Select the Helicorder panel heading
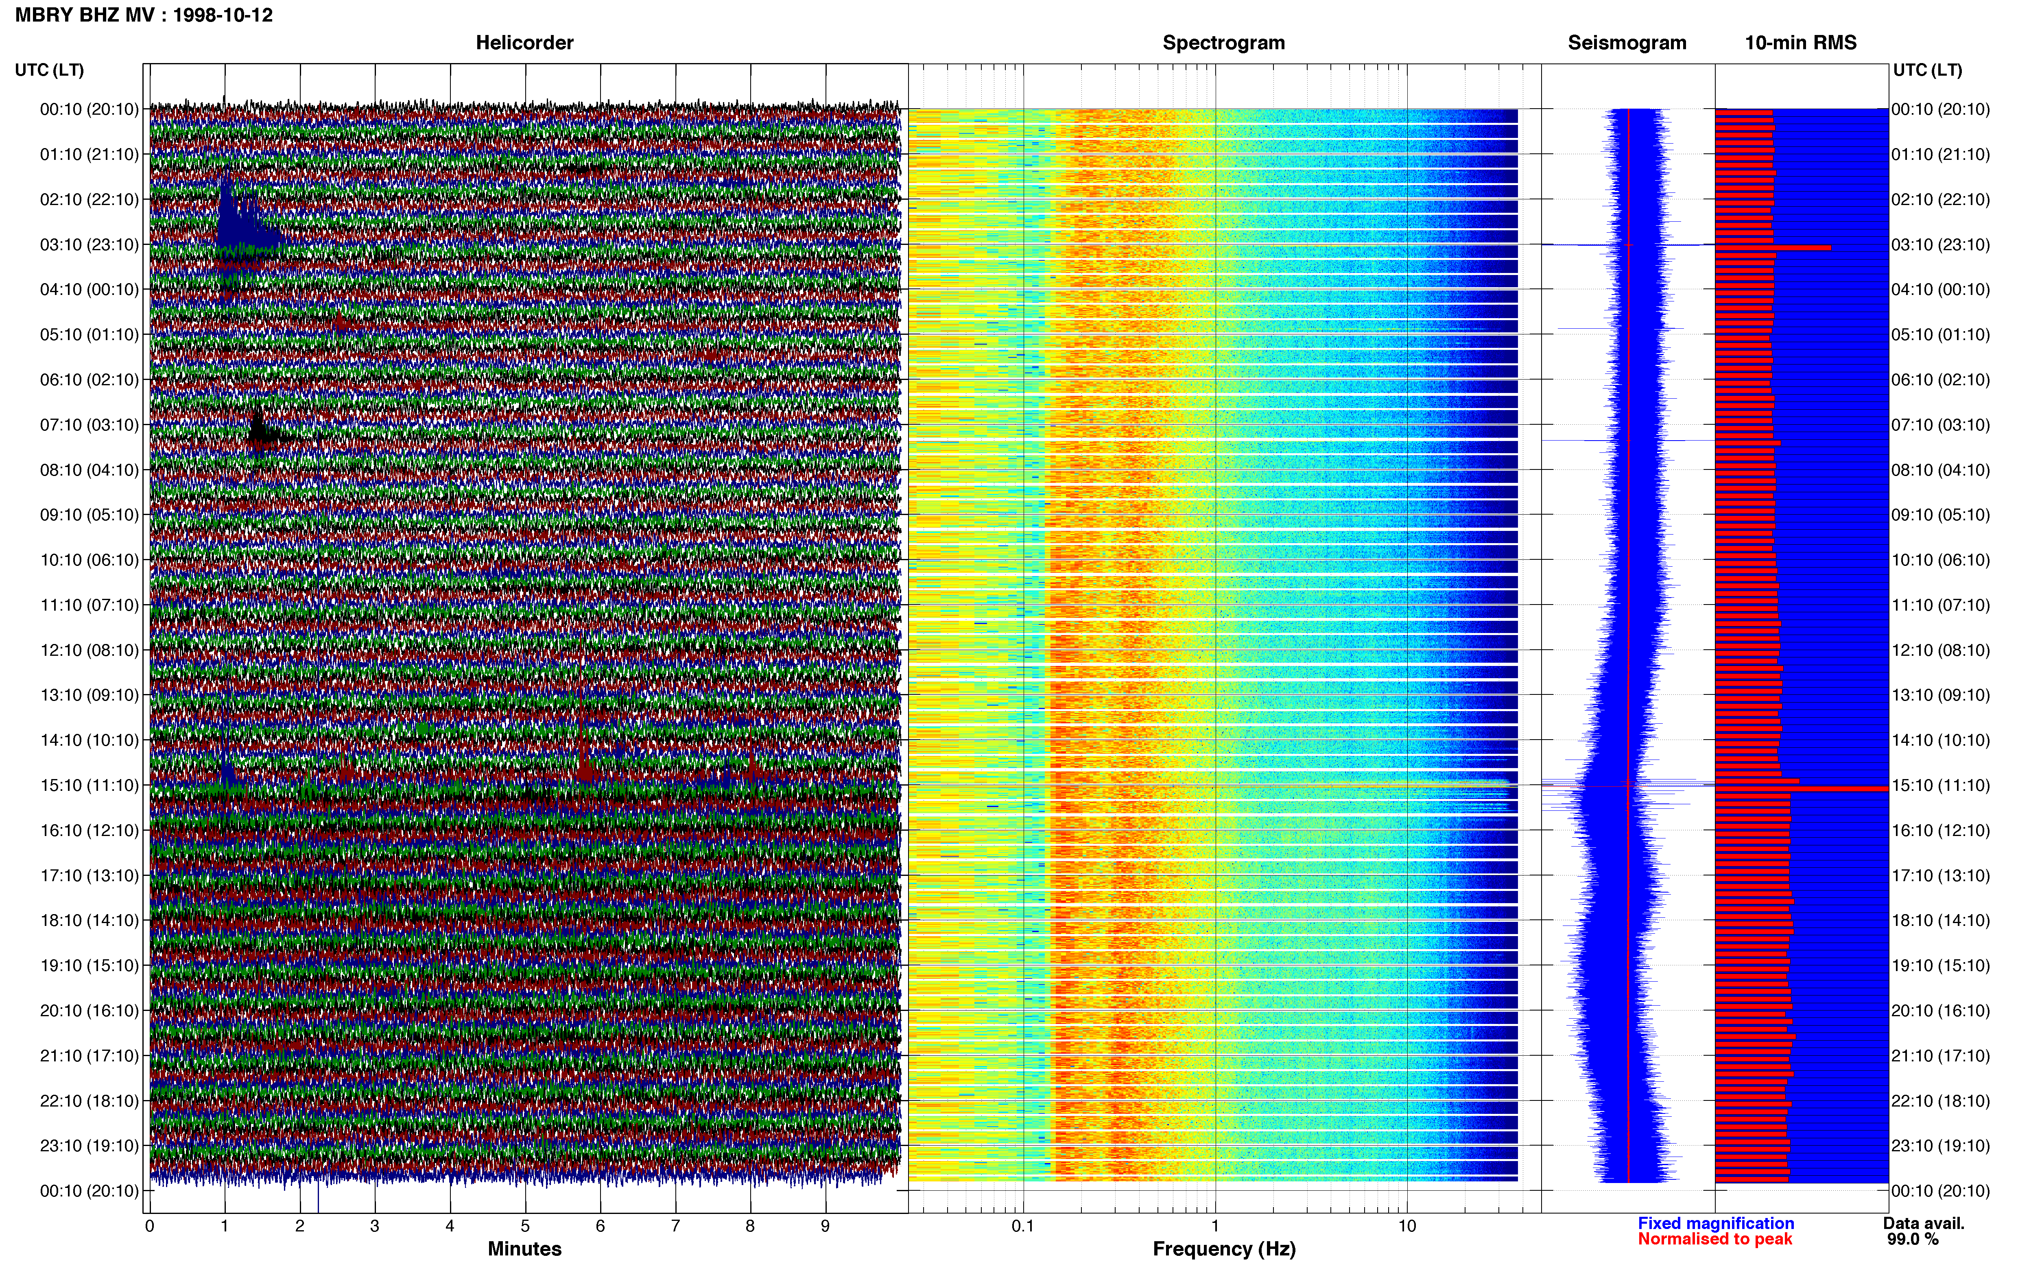The height and width of the screenshot is (1277, 2042). pos(524,43)
